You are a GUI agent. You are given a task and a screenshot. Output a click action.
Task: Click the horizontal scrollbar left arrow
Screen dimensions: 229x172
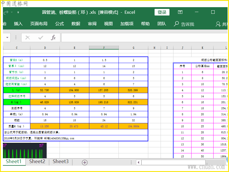pos(138,163)
